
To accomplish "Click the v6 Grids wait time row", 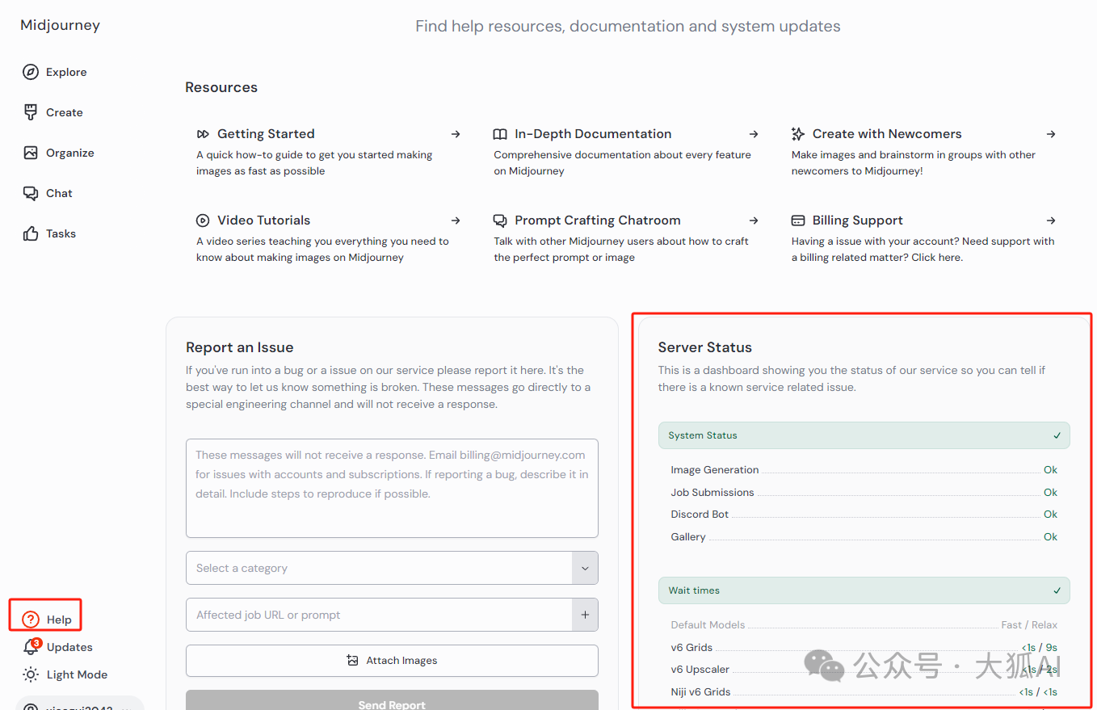I will [x=864, y=647].
